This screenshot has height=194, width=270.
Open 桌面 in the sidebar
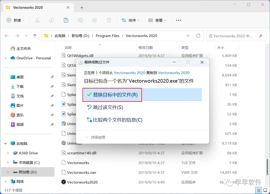click(x=17, y=77)
